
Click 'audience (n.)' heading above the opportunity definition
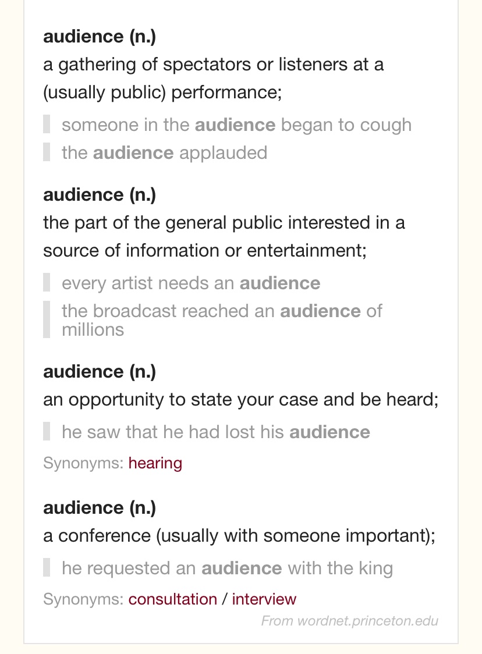coord(100,371)
